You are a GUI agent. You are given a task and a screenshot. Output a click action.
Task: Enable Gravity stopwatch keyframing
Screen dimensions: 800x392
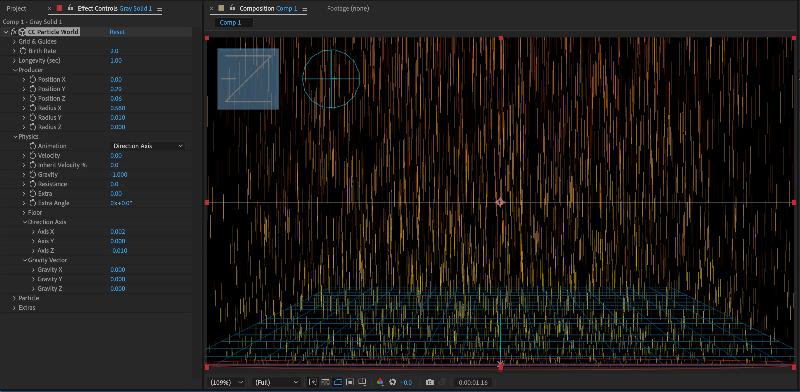(32, 174)
